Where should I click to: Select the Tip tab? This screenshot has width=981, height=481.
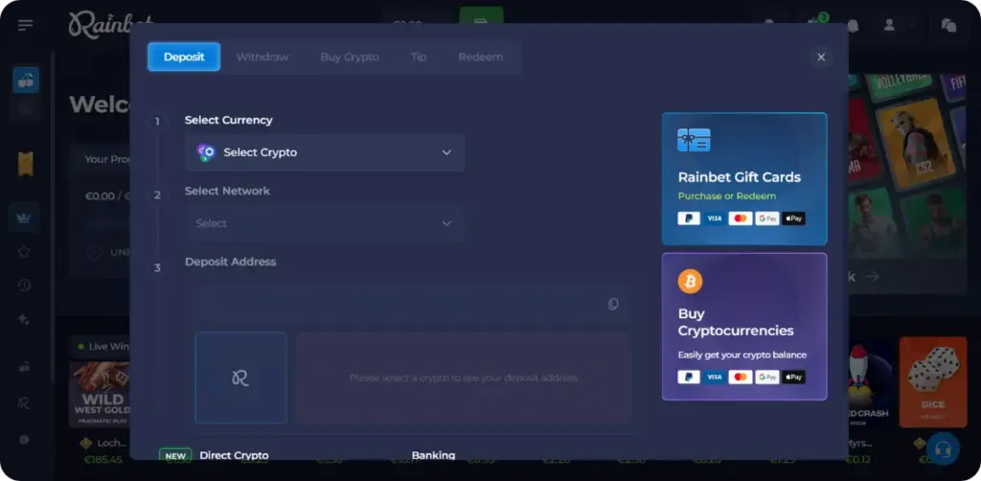[419, 57]
